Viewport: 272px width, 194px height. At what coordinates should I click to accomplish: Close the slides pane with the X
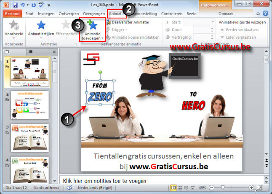(54, 52)
